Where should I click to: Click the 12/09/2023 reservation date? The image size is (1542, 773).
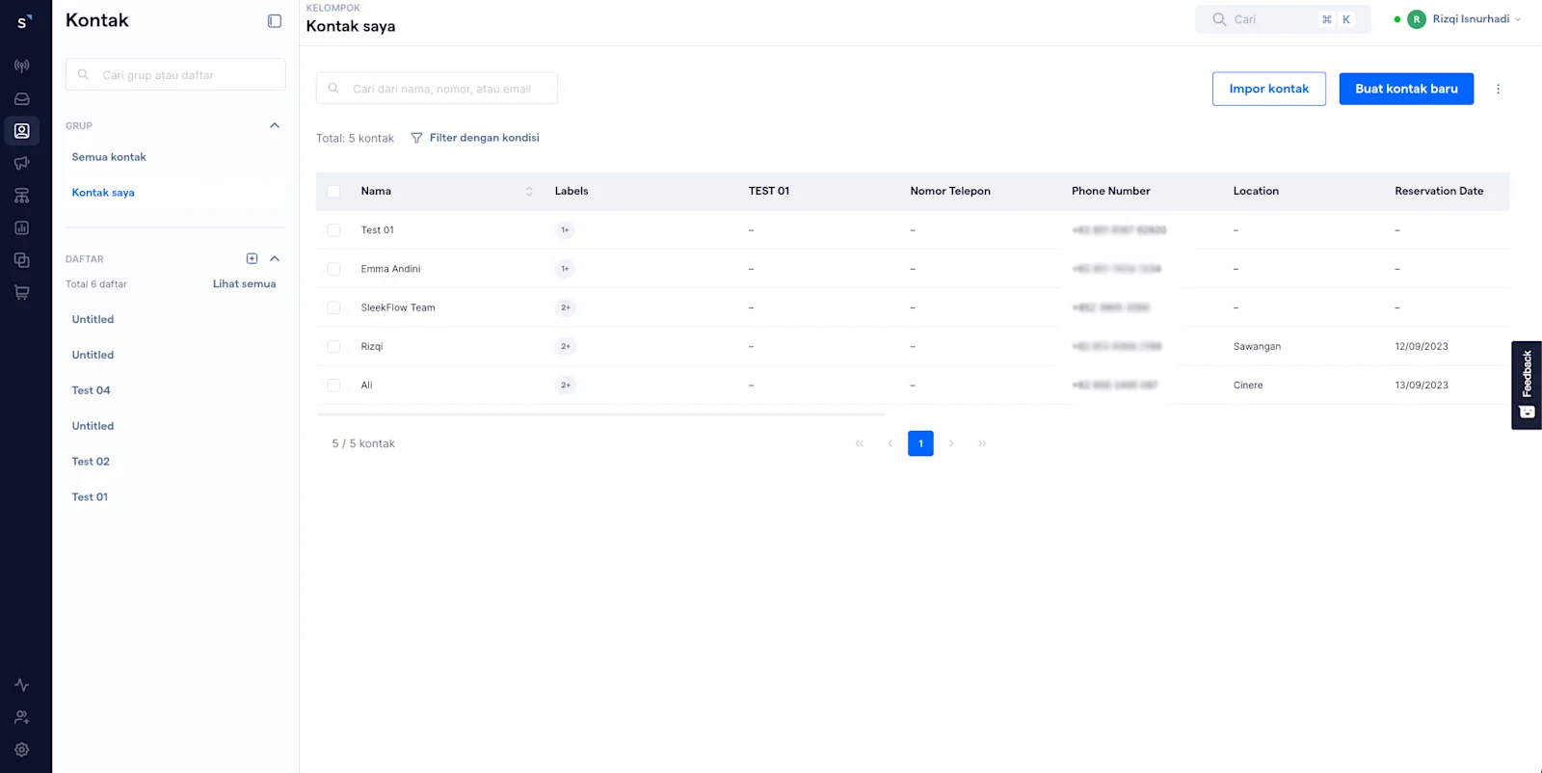(x=1422, y=346)
